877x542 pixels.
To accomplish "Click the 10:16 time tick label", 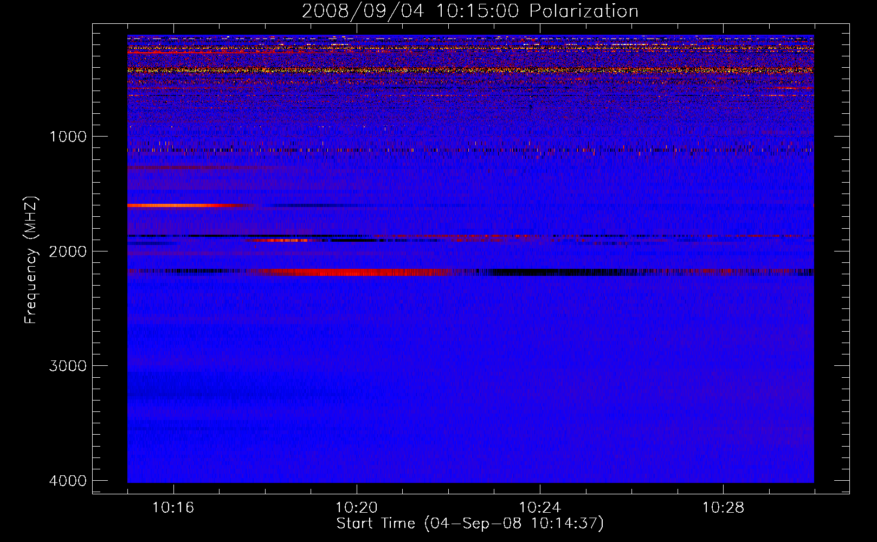I will (173, 508).
